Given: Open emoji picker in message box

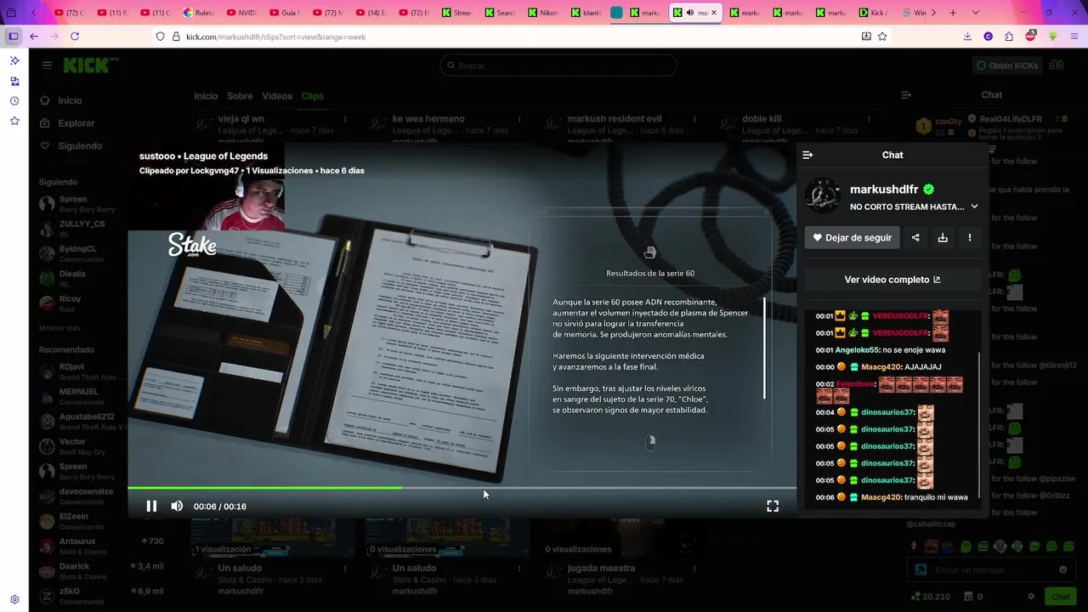Looking at the screenshot, I should coord(1062,569).
